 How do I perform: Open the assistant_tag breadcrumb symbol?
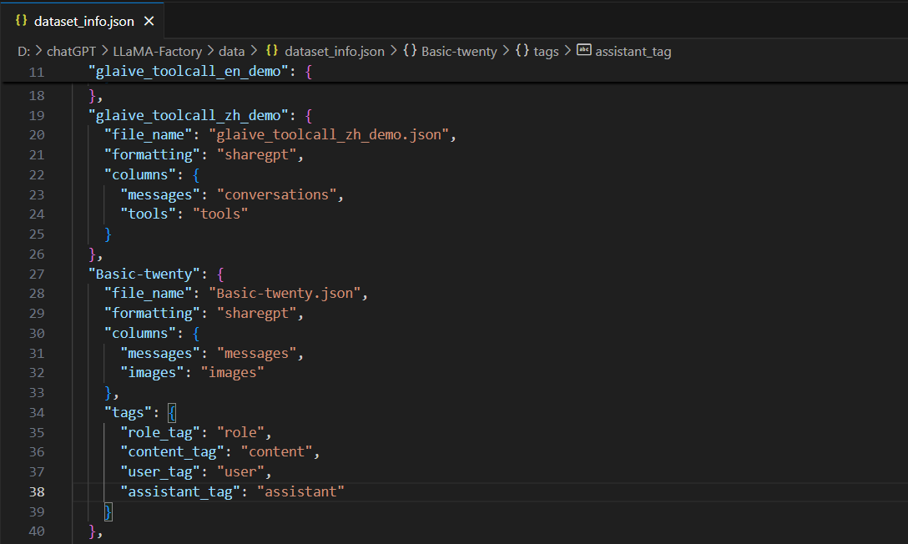pos(633,52)
